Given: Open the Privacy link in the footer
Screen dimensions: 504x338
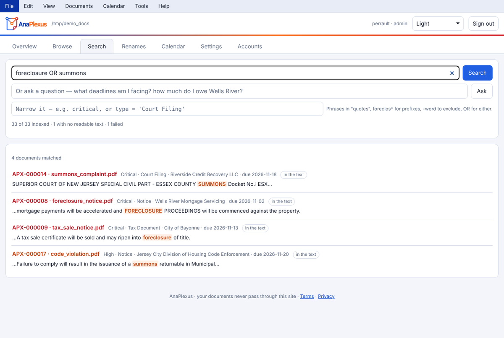Looking at the screenshot, I should point(326,296).
